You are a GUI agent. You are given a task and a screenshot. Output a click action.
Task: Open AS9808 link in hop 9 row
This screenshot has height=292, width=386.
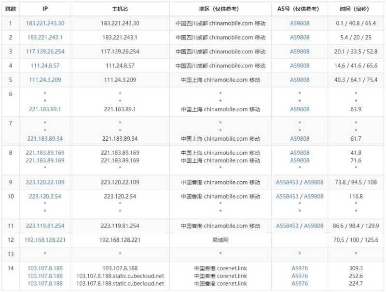(x=314, y=182)
